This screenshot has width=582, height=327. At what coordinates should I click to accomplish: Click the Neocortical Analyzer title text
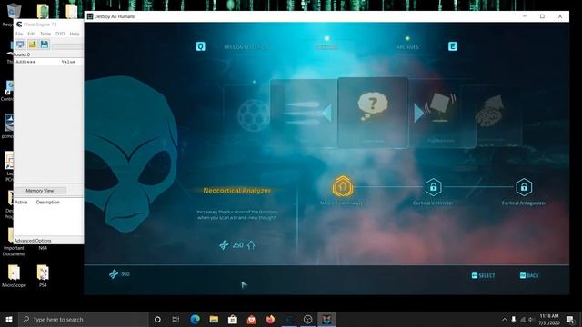236,191
